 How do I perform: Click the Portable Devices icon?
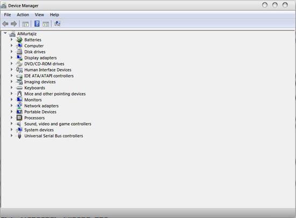pyautogui.click(x=19, y=112)
